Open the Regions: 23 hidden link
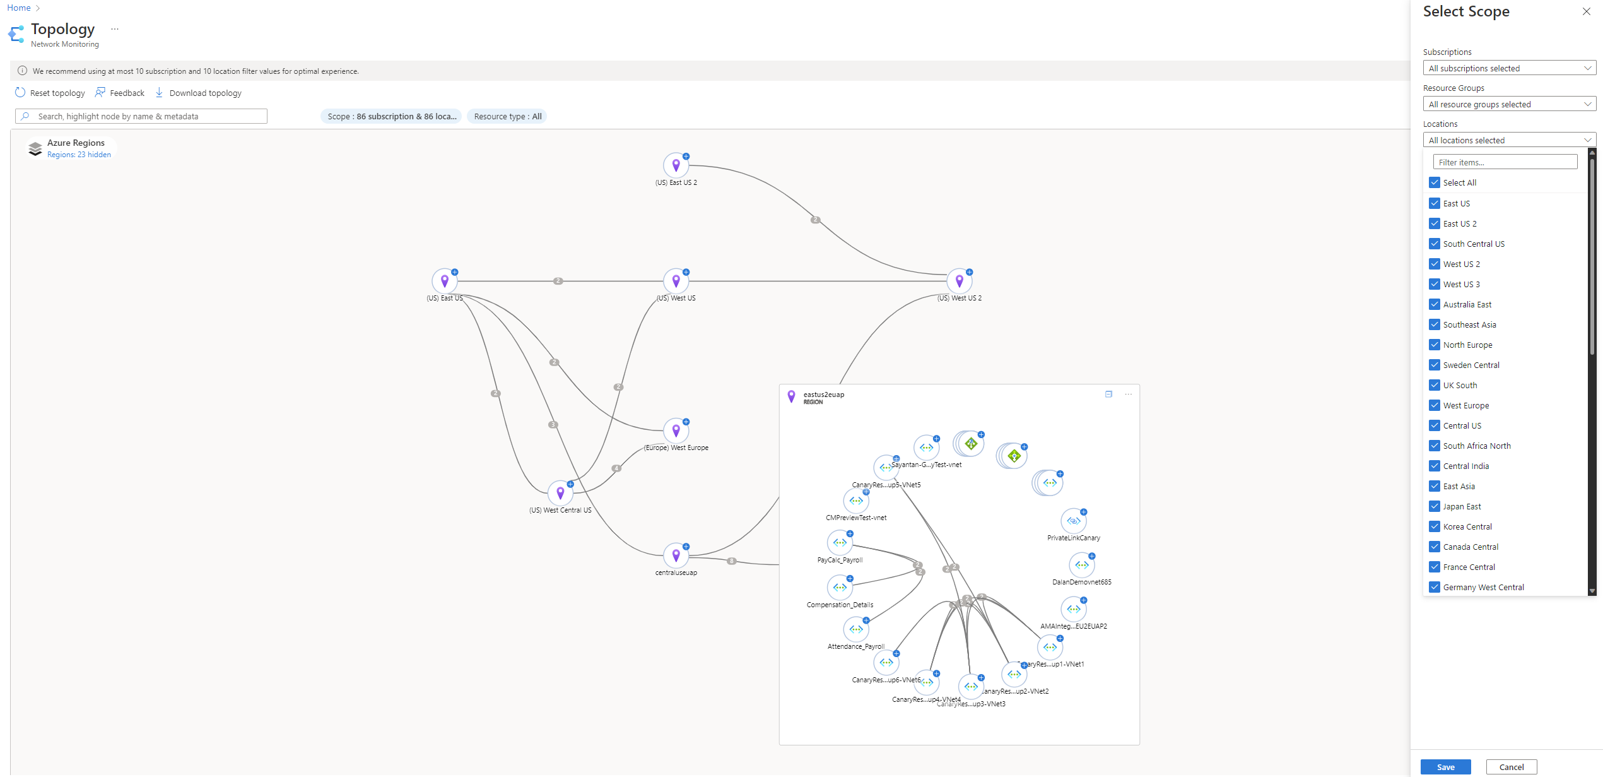Screen dimensions: 1603x777 [x=79, y=155]
